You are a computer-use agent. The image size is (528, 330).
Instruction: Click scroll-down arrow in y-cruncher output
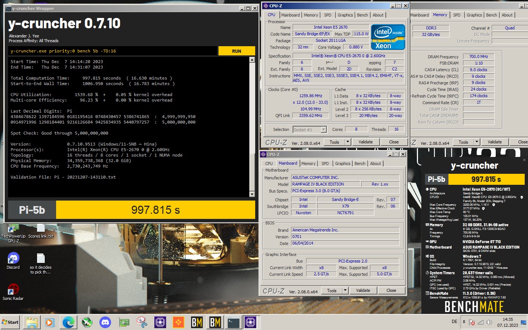(x=252, y=194)
